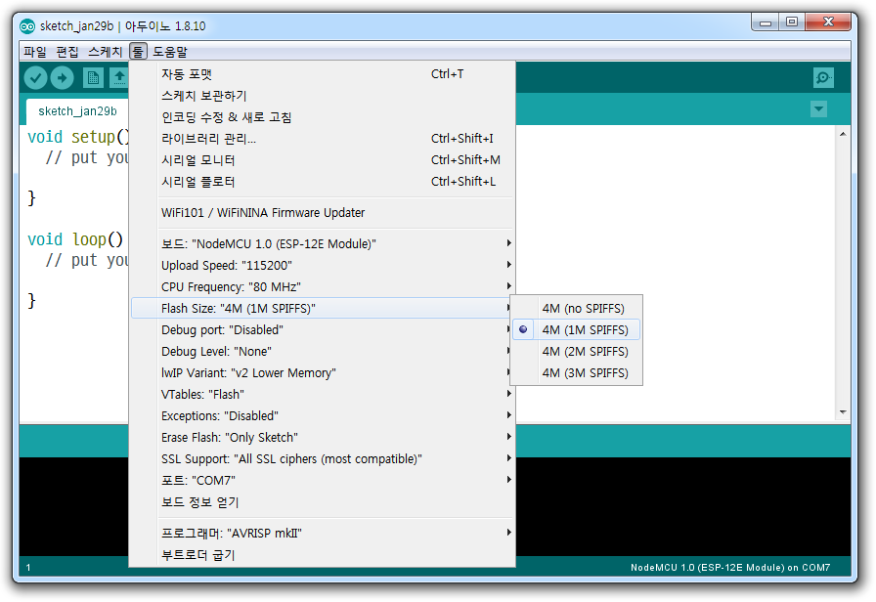
Task: Minimize the Arduino window
Action: pos(766,22)
